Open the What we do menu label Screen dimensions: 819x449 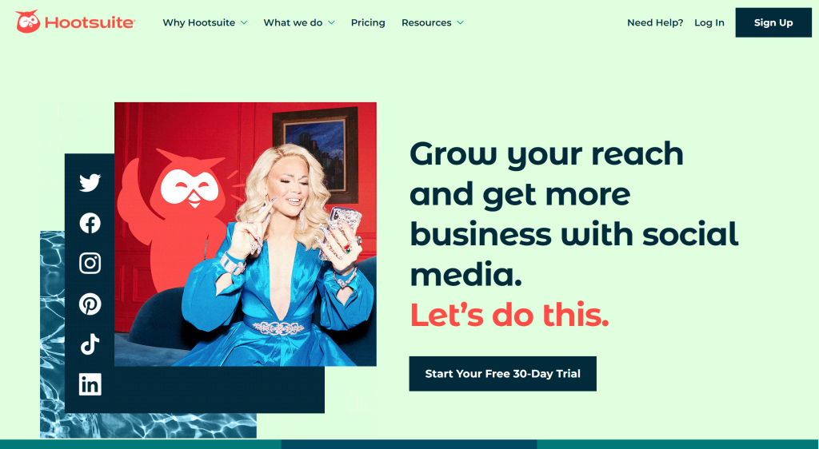click(293, 23)
